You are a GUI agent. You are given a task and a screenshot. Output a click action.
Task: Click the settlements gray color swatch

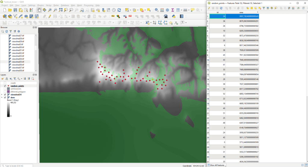[x=8, y=89]
